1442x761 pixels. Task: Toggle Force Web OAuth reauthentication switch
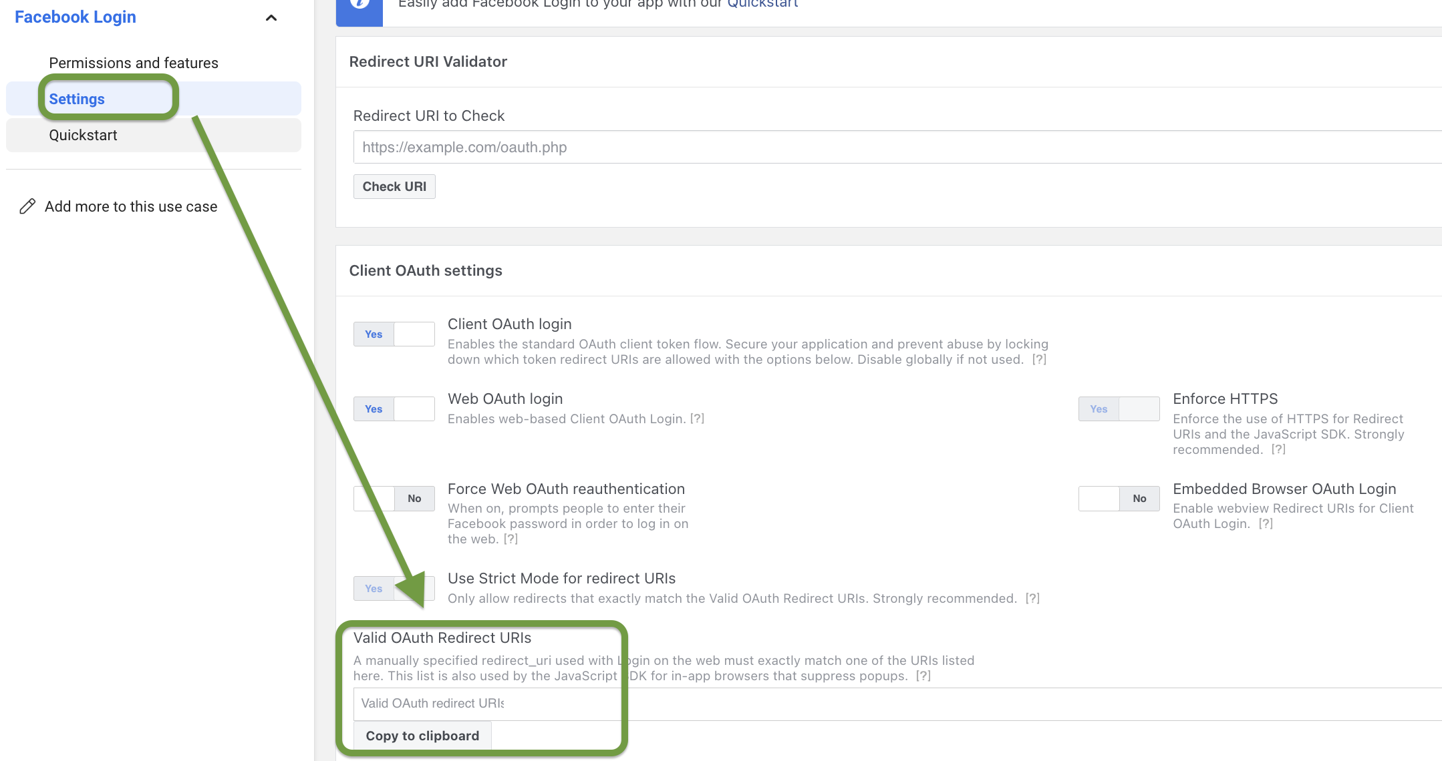click(394, 498)
